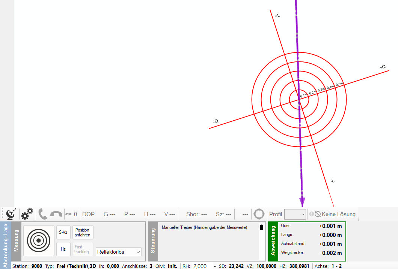398x269 pixels.
Task: Click the hang up phone icon
Action: tap(56, 214)
